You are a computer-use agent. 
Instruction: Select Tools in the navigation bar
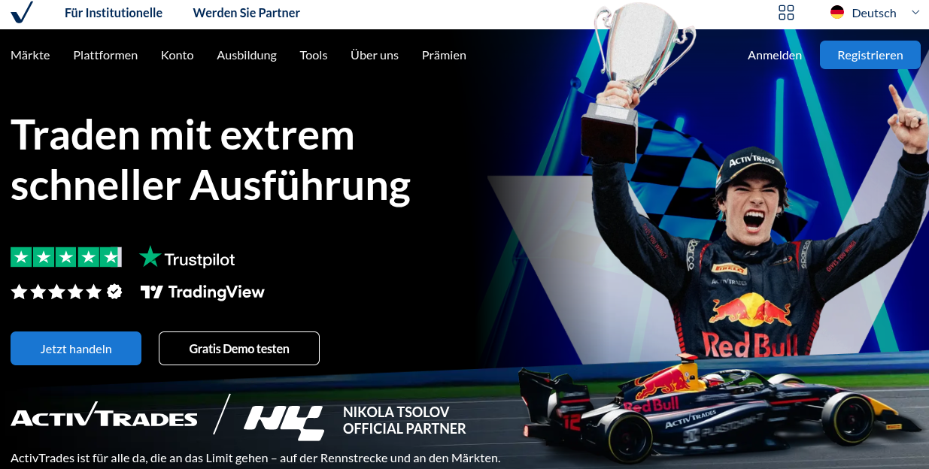coord(314,55)
